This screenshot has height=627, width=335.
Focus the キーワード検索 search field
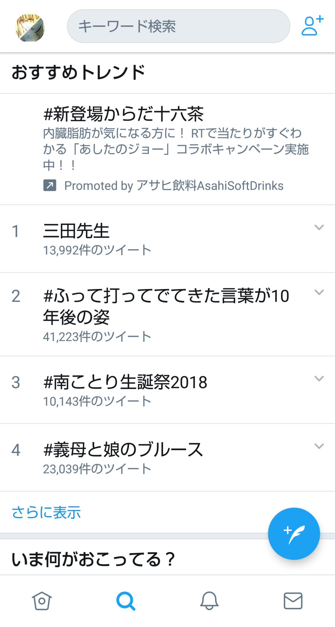click(178, 26)
